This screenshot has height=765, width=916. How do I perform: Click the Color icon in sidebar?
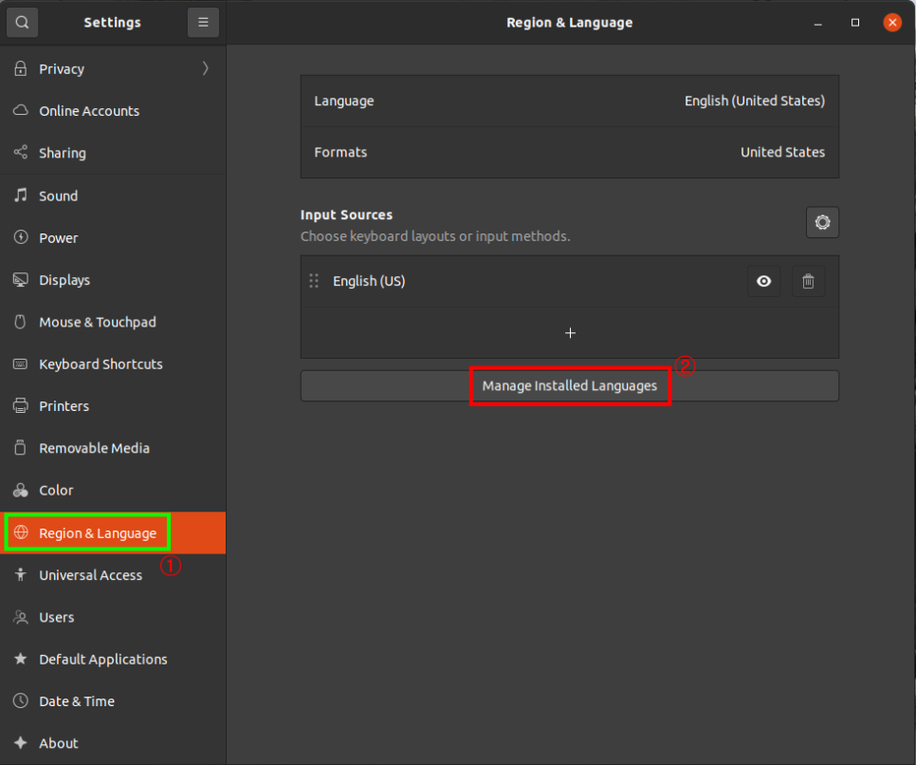point(21,490)
